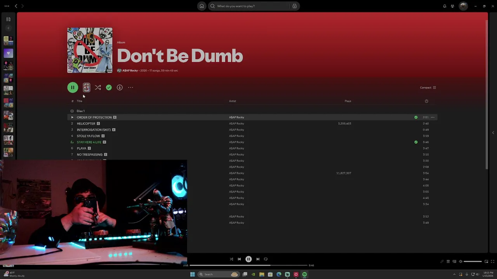497x279 pixels.
Task: Open File Explorer from the taskbar
Action: (262, 274)
